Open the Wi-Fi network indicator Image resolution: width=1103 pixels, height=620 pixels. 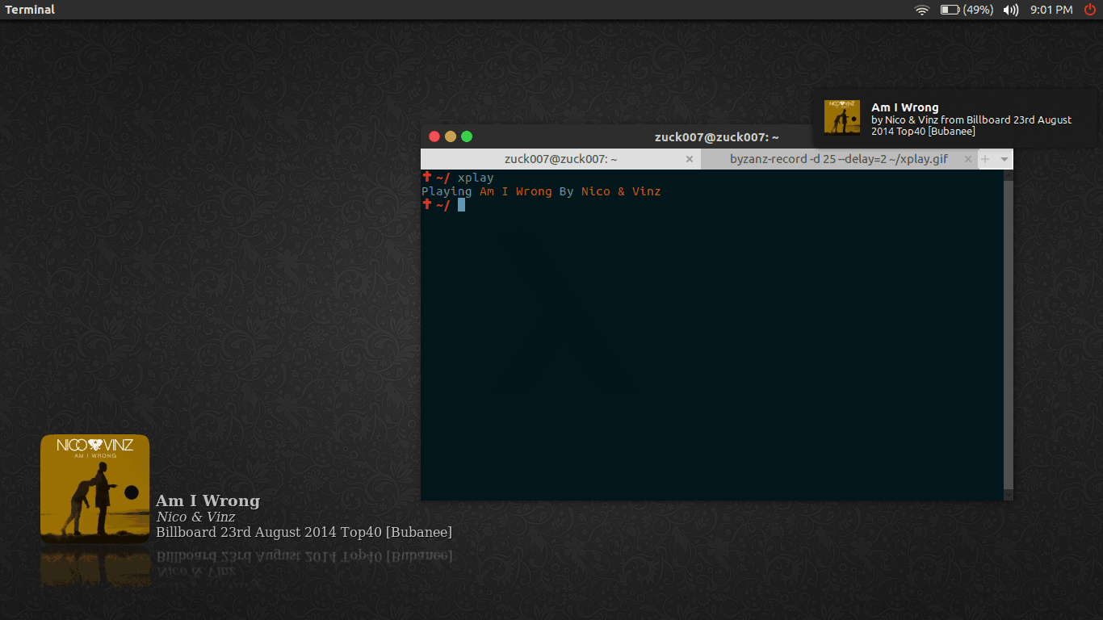tap(922, 10)
